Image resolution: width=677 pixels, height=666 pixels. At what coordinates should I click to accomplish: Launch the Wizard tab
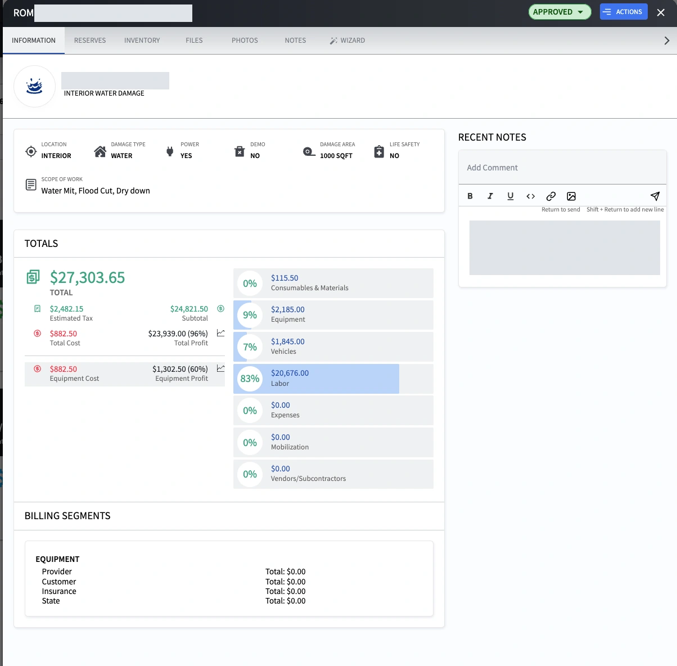pyautogui.click(x=347, y=40)
